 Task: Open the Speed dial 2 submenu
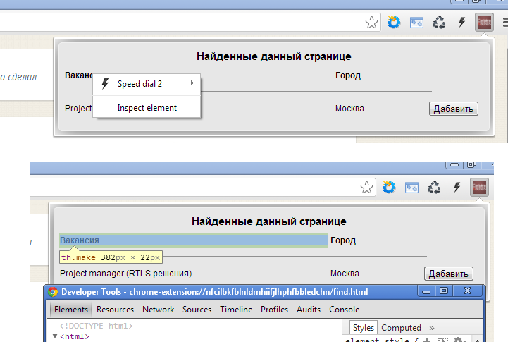[147, 84]
